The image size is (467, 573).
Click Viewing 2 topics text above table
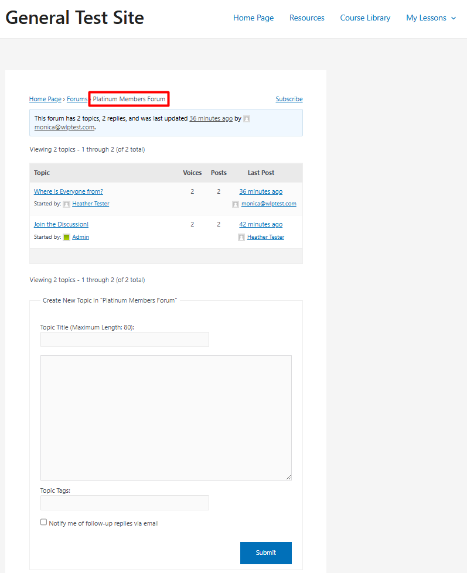(x=87, y=149)
